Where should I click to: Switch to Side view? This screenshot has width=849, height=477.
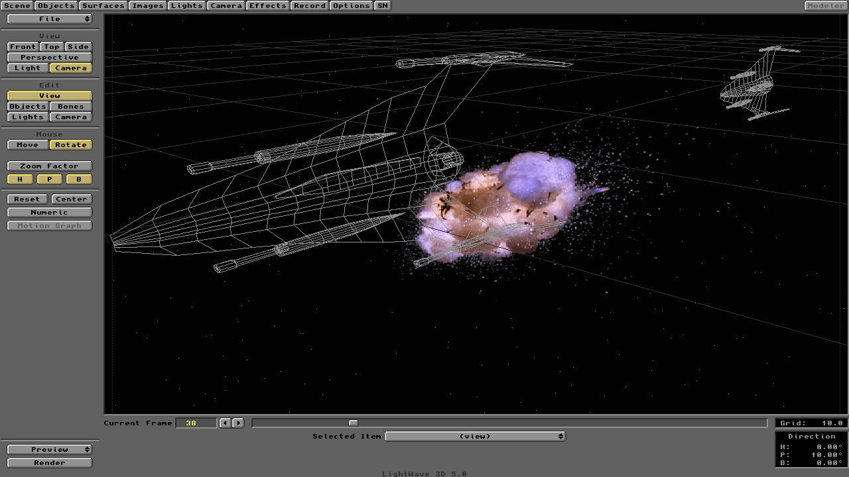coord(78,47)
